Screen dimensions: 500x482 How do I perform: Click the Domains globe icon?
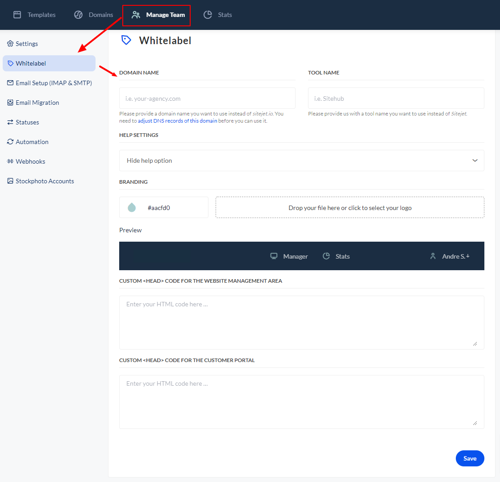[79, 15]
